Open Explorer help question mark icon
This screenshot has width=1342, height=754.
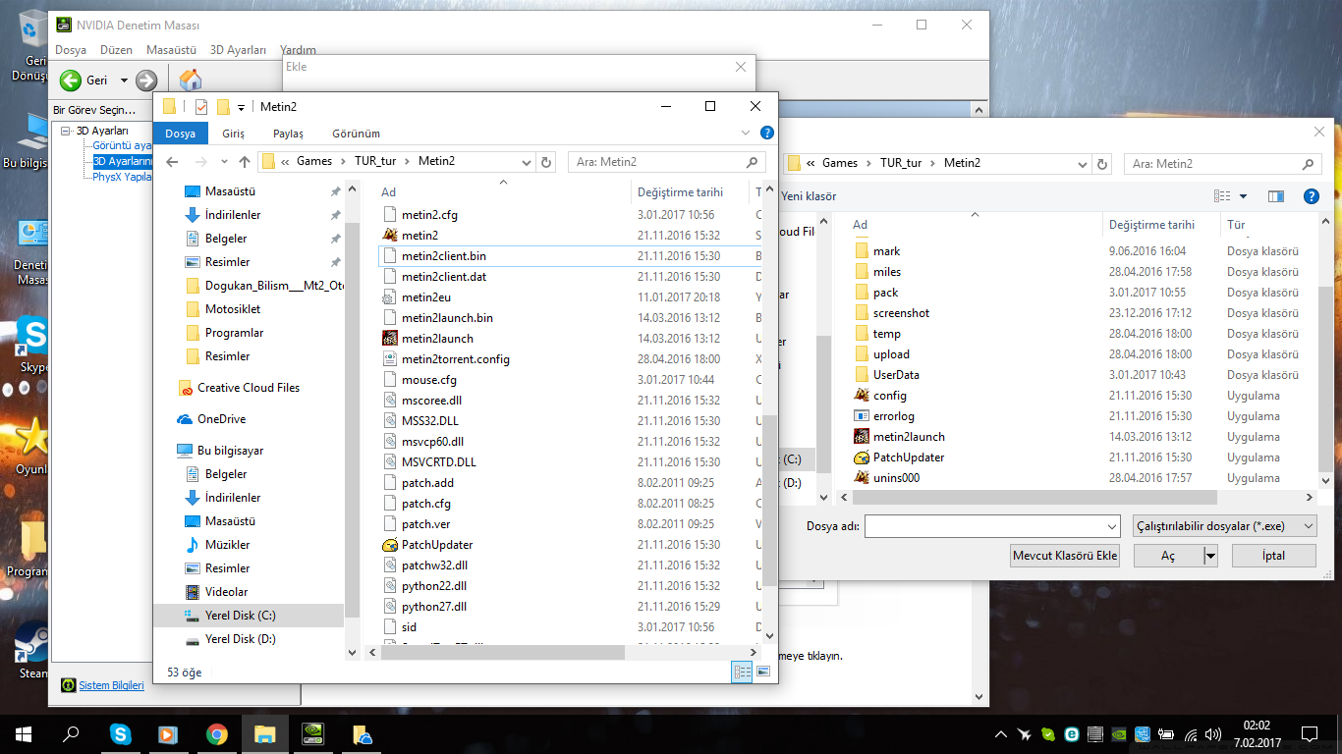click(767, 133)
